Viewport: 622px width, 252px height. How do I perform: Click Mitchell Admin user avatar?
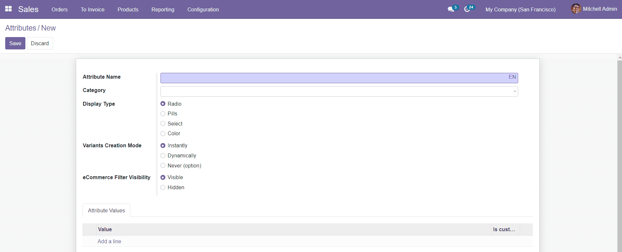(575, 9)
